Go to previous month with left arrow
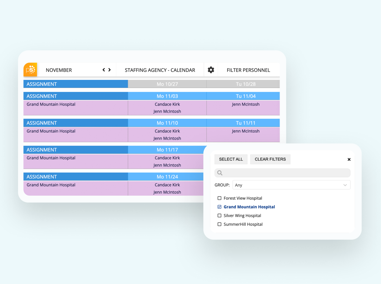The width and height of the screenshot is (381, 284). 104,70
